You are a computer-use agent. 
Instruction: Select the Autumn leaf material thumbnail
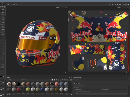click(x=9, y=84)
